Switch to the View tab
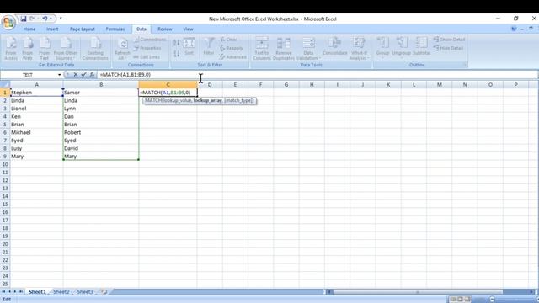The image size is (539, 303). tap(188, 29)
